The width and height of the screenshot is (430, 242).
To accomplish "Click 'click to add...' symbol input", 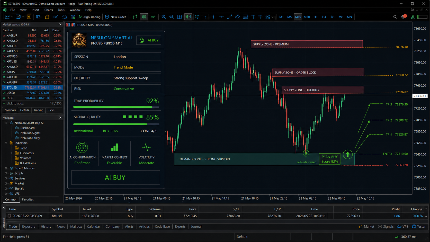I will click(x=15, y=103).
